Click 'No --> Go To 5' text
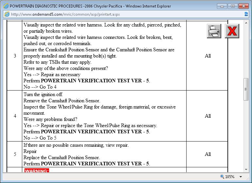Viewport: 252px width, 183px height. [40, 138]
